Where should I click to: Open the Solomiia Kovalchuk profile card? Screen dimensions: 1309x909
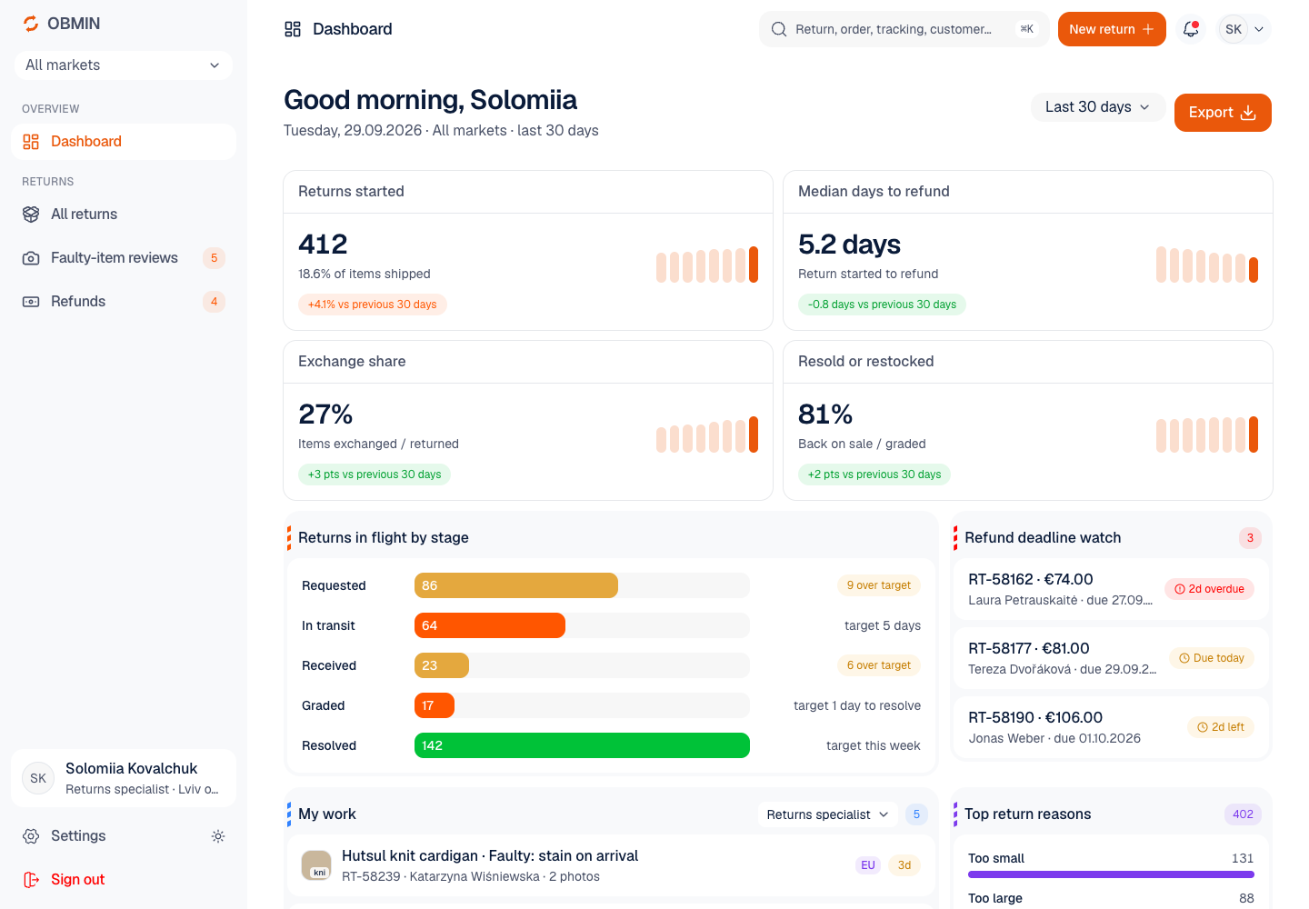[x=124, y=778]
